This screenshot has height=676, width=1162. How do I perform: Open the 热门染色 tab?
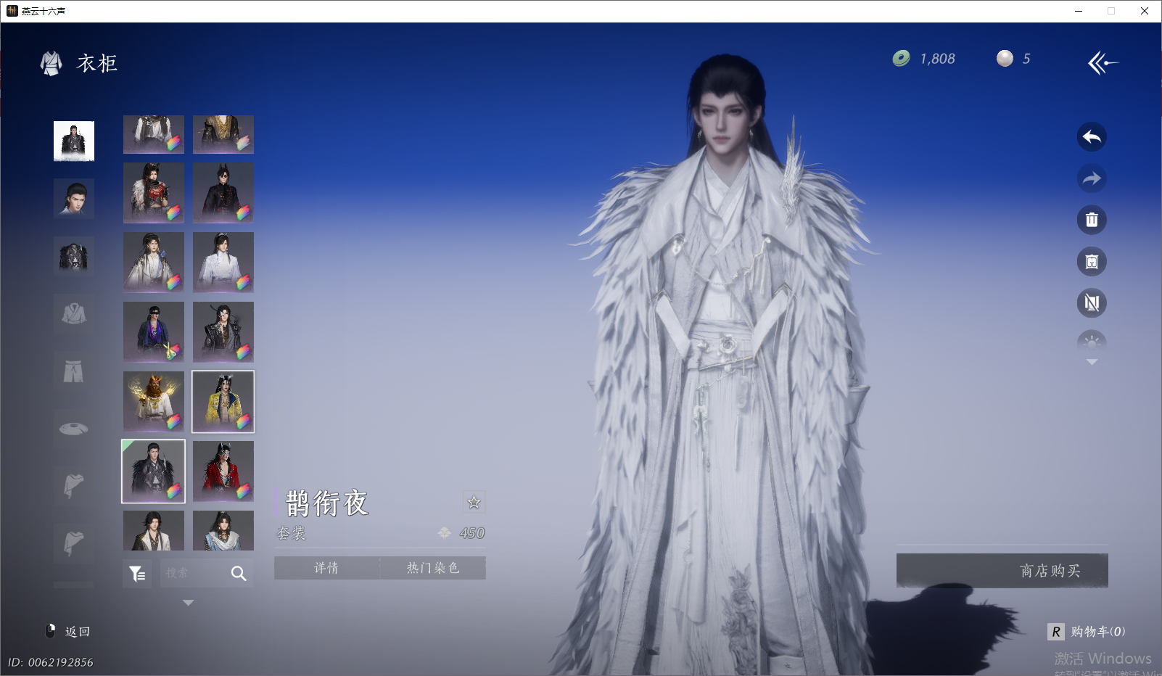[x=433, y=568]
